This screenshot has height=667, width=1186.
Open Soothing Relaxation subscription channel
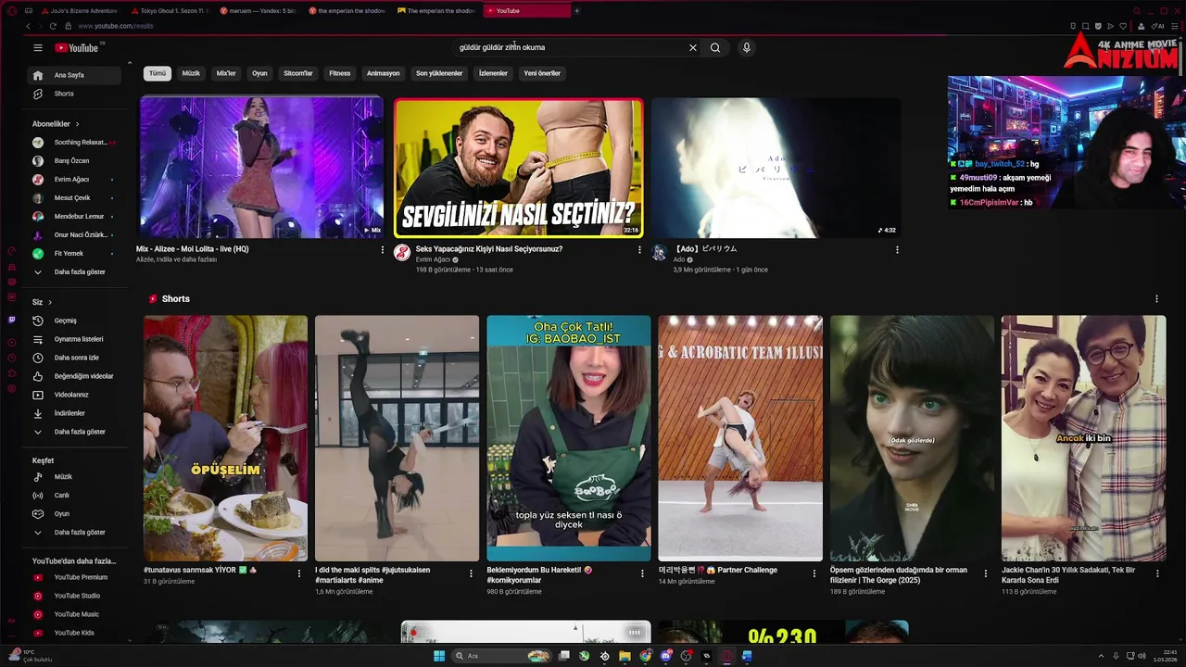click(x=75, y=142)
